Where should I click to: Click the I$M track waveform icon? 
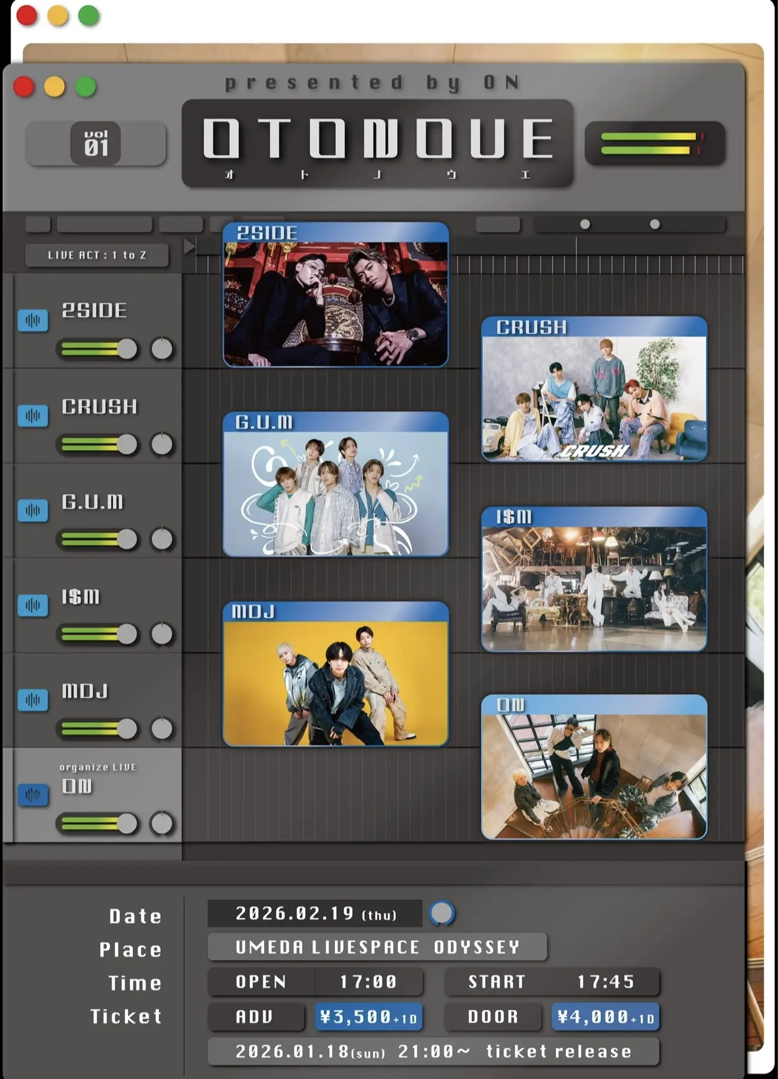click(x=33, y=605)
